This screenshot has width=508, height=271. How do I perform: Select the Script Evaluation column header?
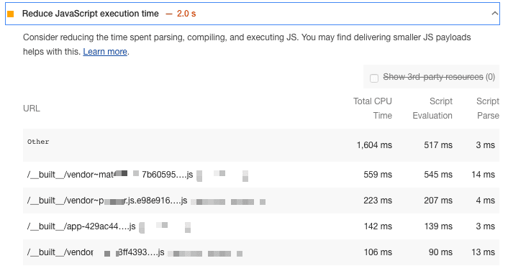coord(432,108)
